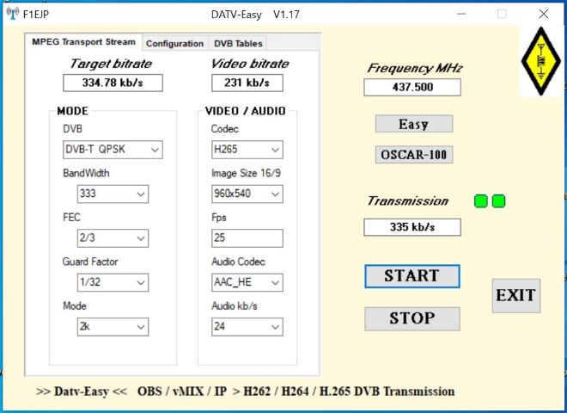Click the bottom Datv-Easy DVB Transmission banner text
This screenshot has height=413, width=567.
tap(245, 391)
